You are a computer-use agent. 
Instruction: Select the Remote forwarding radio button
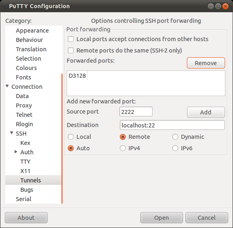coord(123,137)
